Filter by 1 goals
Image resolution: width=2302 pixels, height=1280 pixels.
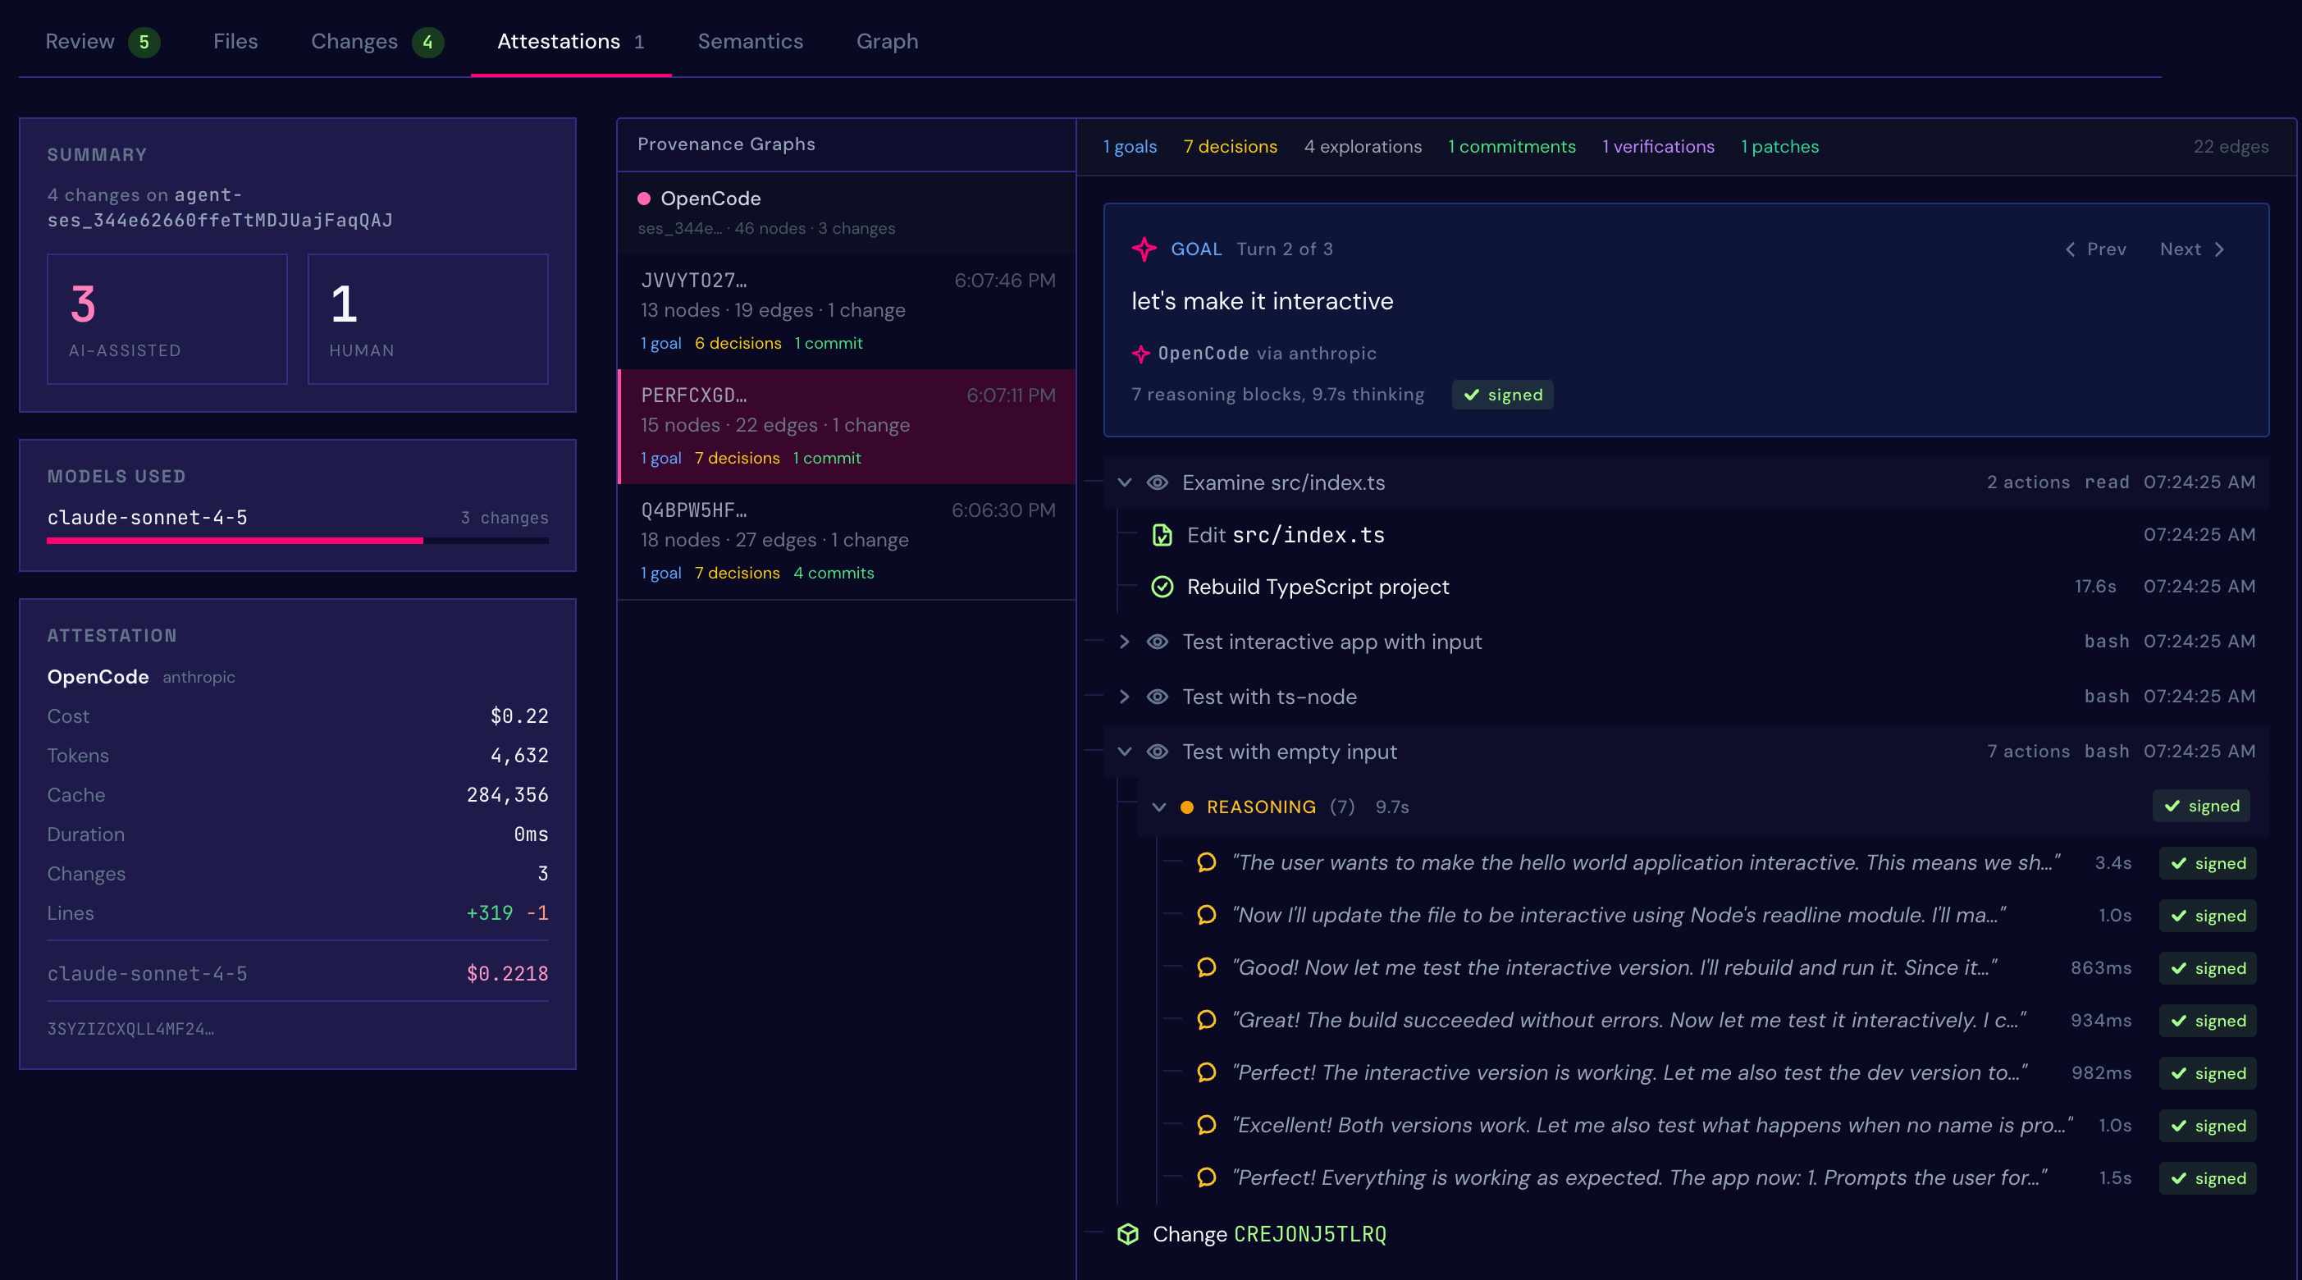1130,147
